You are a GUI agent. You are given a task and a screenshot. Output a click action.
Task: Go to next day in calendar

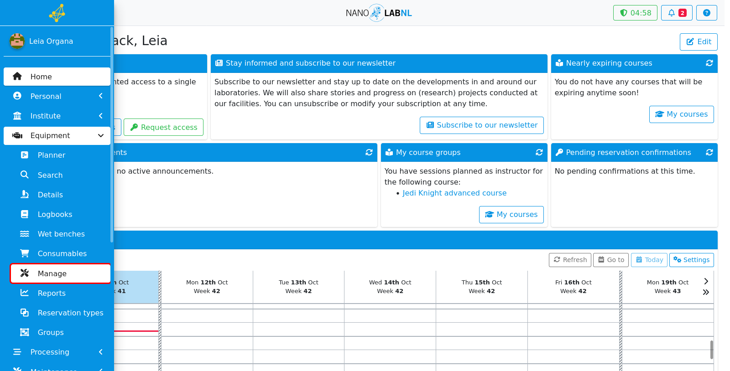point(706,281)
